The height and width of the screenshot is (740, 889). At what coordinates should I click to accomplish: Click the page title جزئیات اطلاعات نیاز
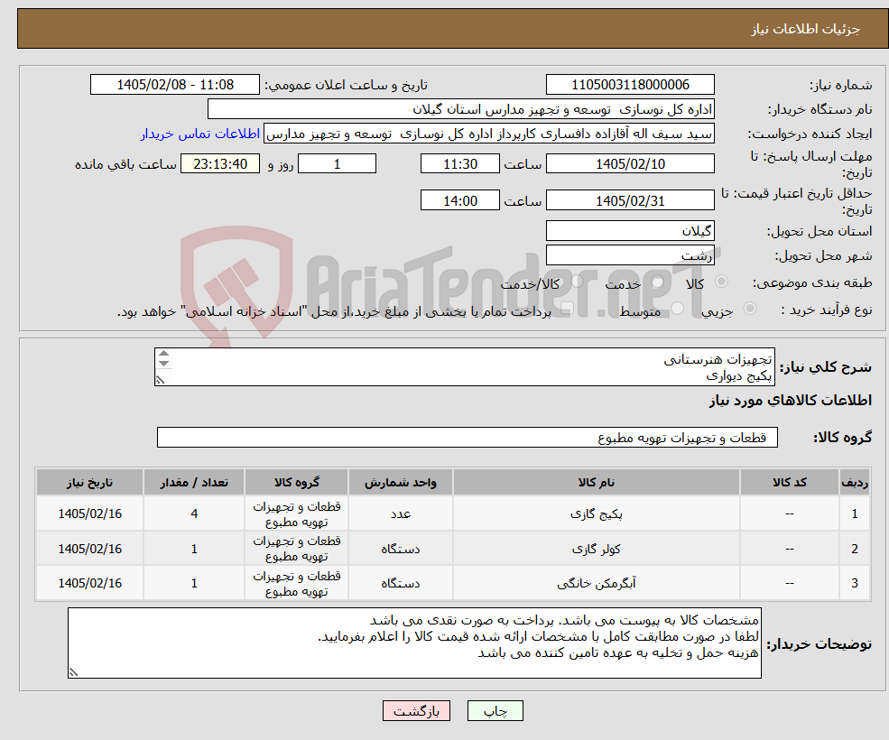coord(806,29)
